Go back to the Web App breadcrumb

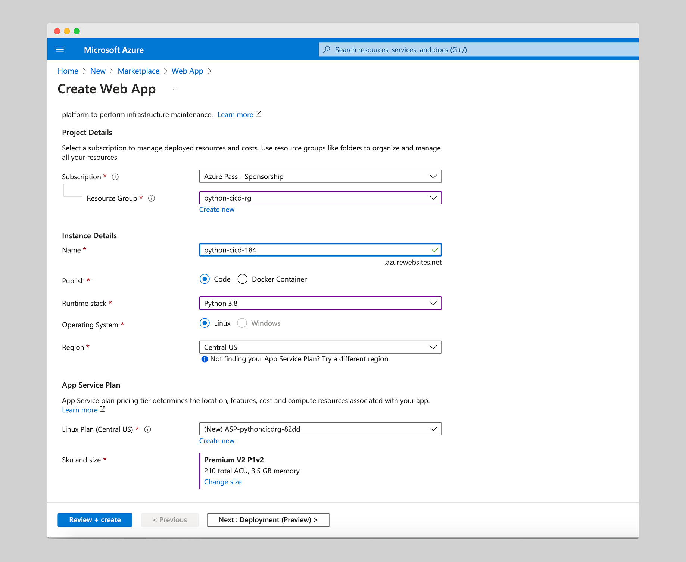pyautogui.click(x=187, y=71)
